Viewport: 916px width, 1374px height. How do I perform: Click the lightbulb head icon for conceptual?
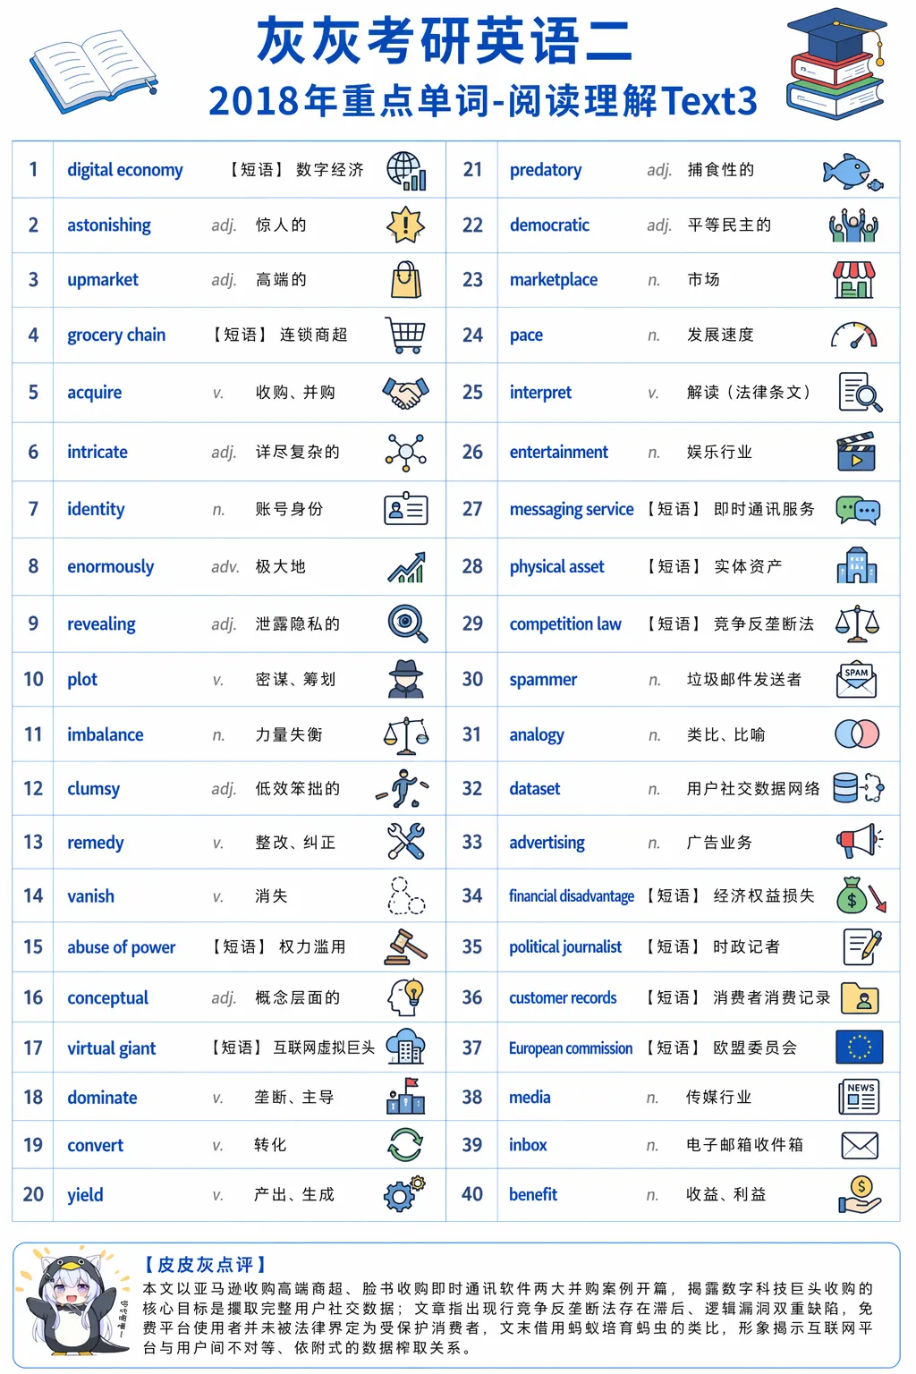pos(405,997)
